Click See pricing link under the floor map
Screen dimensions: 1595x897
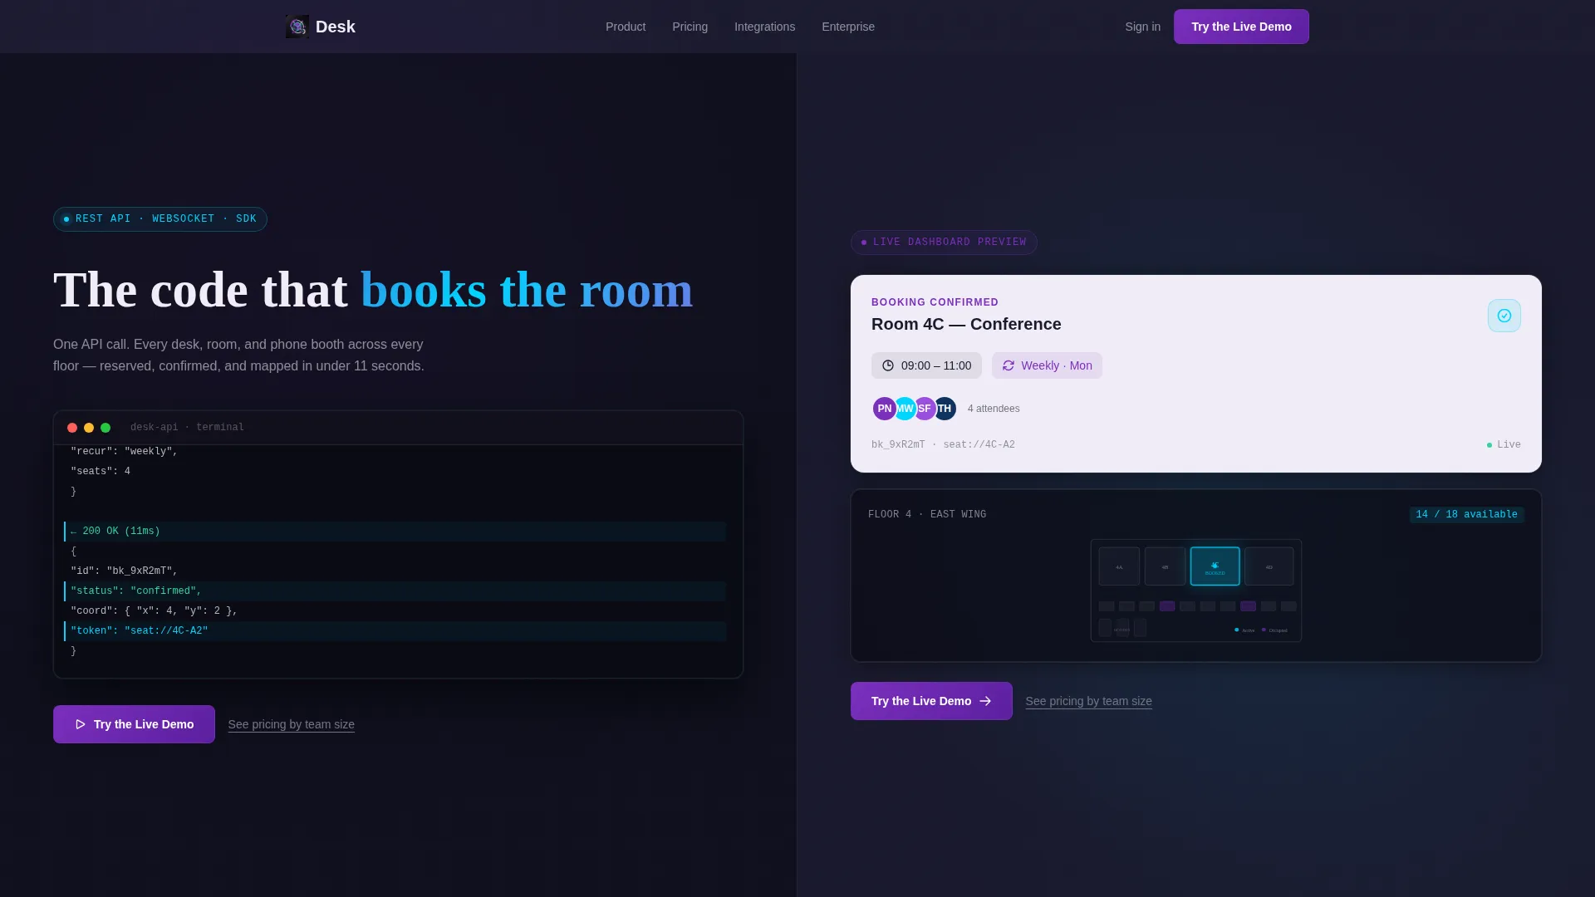click(1088, 701)
